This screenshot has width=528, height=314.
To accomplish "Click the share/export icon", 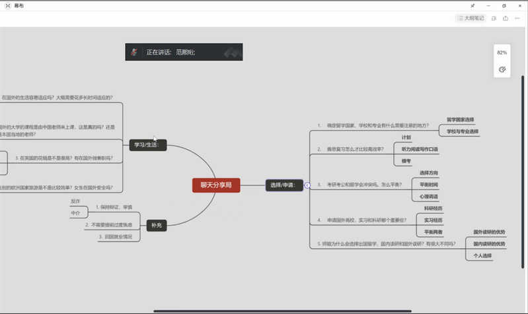I will [506, 18].
